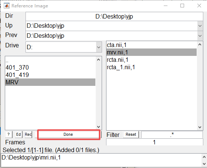The height and width of the screenshot is (168, 207).
Task: Click the Rec button
Action: pyautogui.click(x=28, y=135)
